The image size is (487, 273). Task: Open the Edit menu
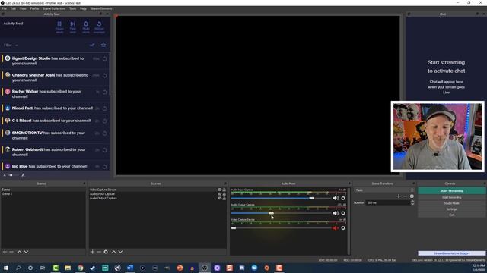pos(13,8)
